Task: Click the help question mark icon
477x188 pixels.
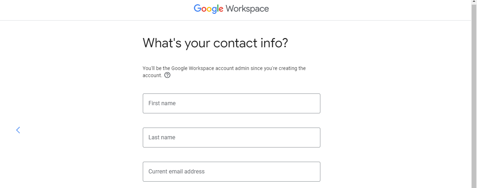Action: pos(167,75)
